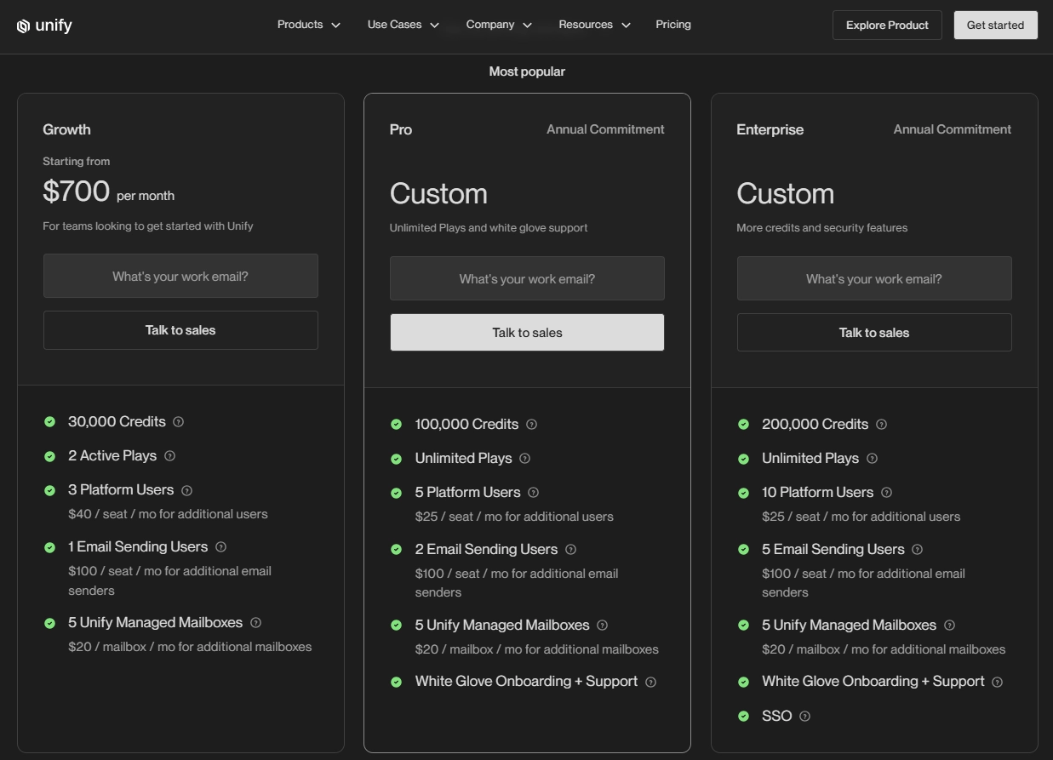Image resolution: width=1053 pixels, height=760 pixels.
Task: Expand the Use Cases dropdown
Action: coord(403,25)
